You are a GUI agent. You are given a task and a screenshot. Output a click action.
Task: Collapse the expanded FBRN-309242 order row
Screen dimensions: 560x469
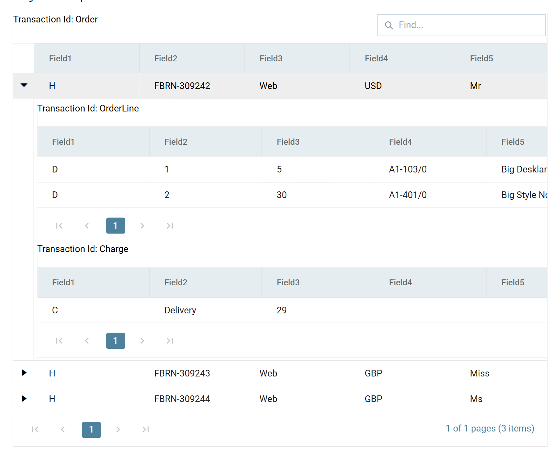click(x=24, y=85)
